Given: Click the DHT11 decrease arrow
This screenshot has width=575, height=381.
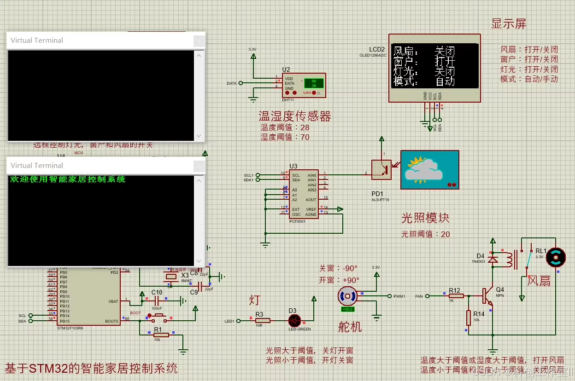Looking at the screenshot, I should [x=287, y=93].
